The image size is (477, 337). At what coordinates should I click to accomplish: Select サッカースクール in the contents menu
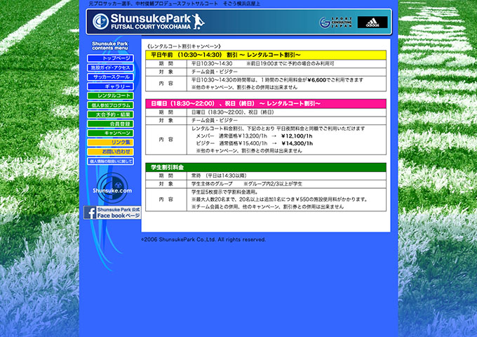point(110,77)
